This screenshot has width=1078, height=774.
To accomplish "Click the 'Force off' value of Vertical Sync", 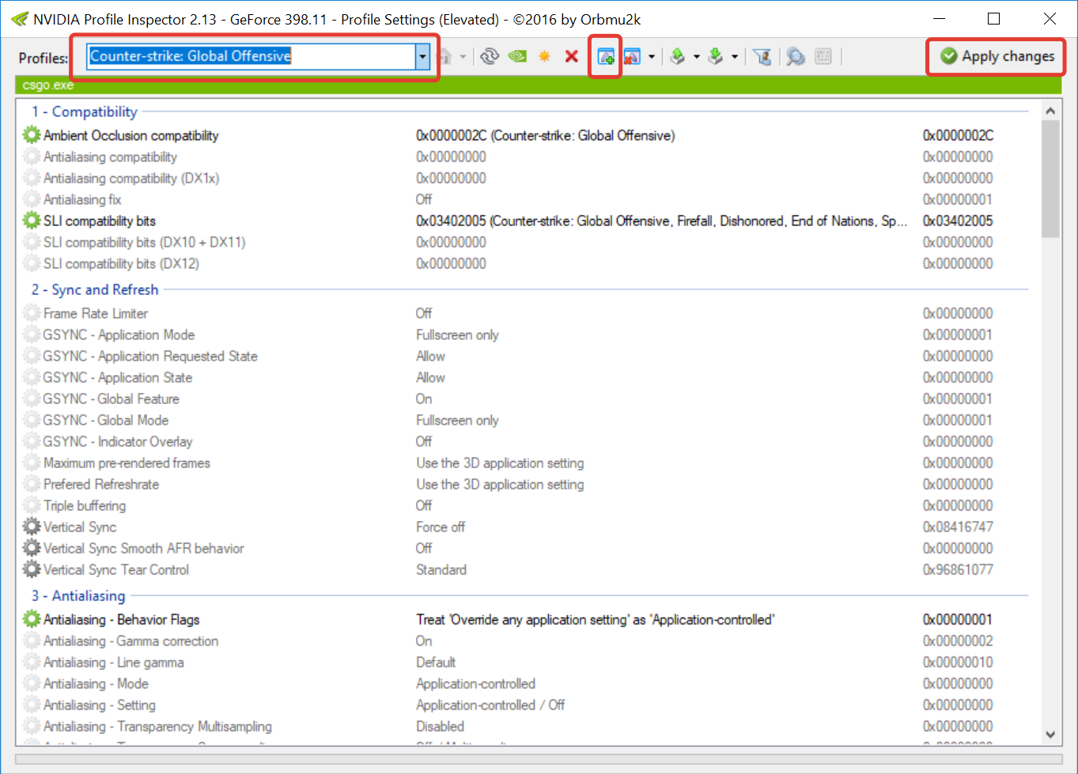I will pos(441,527).
